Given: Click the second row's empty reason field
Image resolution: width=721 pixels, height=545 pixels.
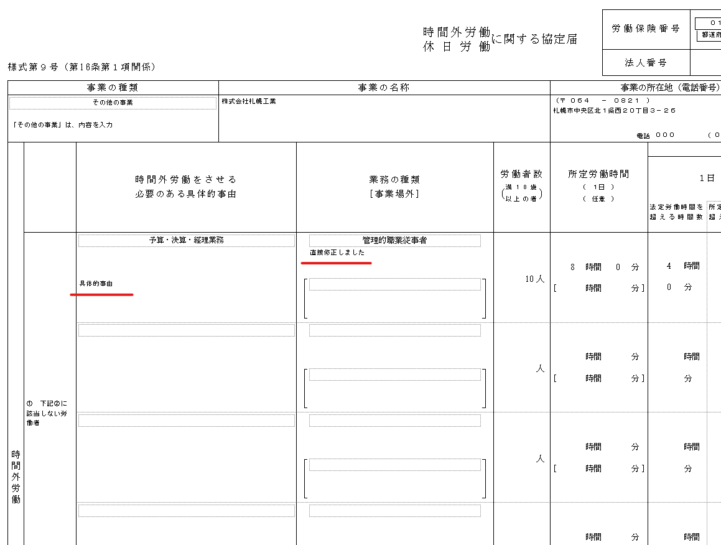Looking at the screenshot, I should [186, 331].
